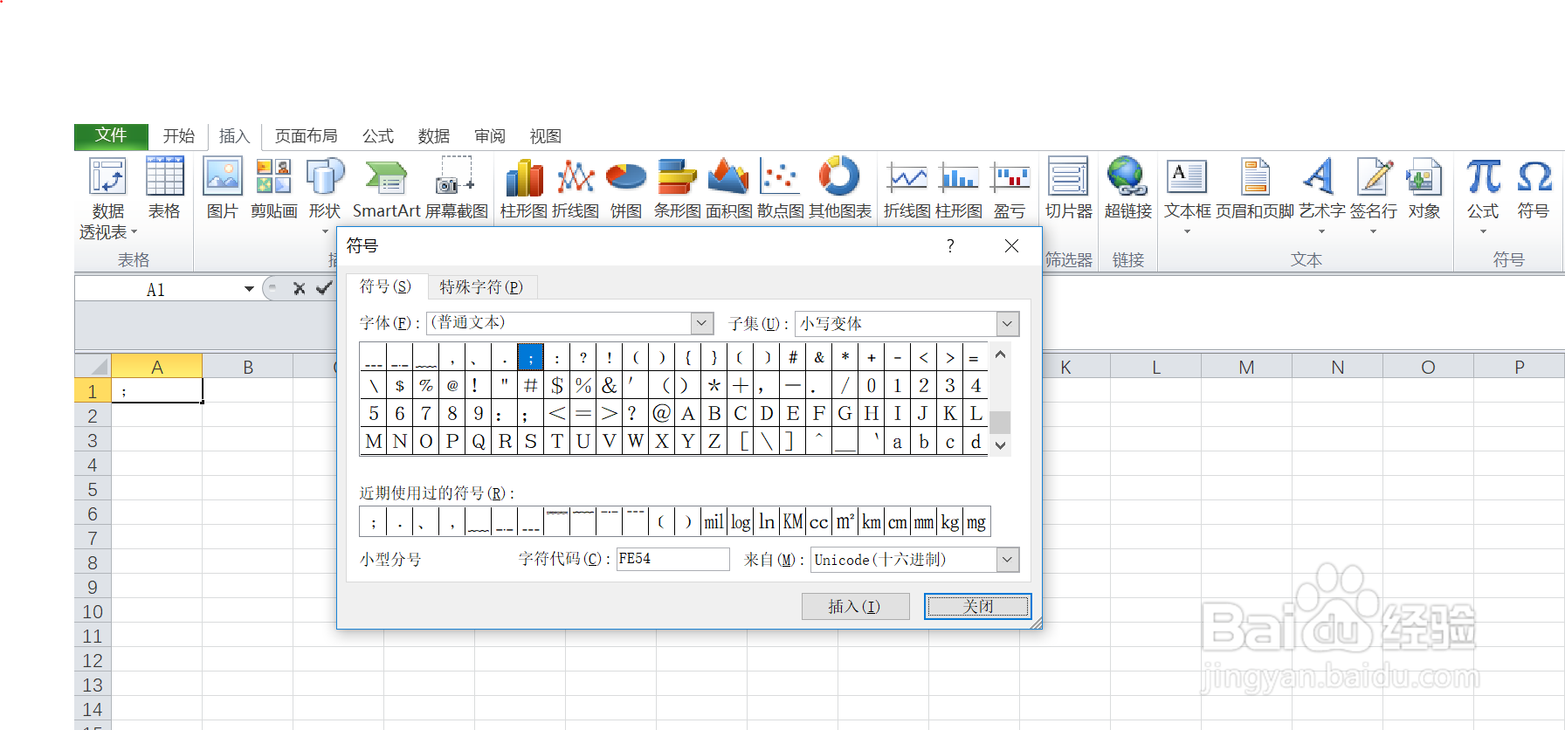The width and height of the screenshot is (1565, 730).
Task: Insert a Slicer (切片器)
Action: click(1069, 188)
